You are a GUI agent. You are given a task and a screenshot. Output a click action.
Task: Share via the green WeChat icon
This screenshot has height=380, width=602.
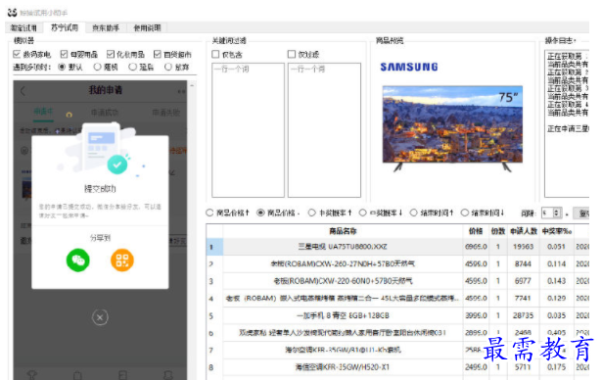click(78, 261)
